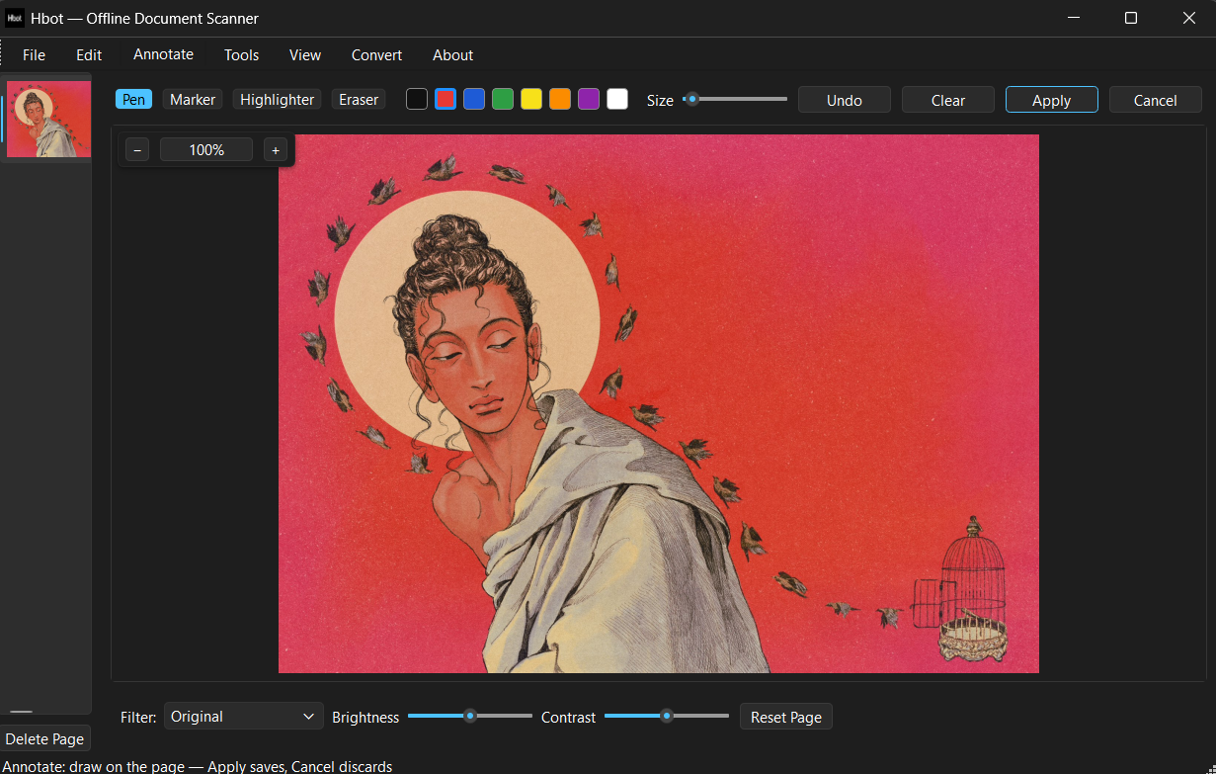Activate the Highlighter tool
The width and height of the screenshot is (1216, 774).
pyautogui.click(x=277, y=99)
